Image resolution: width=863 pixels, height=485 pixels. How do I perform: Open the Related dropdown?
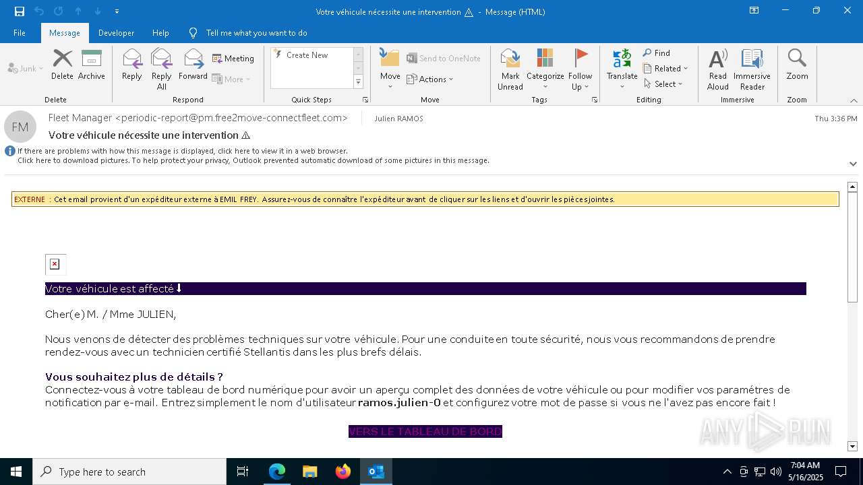click(x=665, y=68)
